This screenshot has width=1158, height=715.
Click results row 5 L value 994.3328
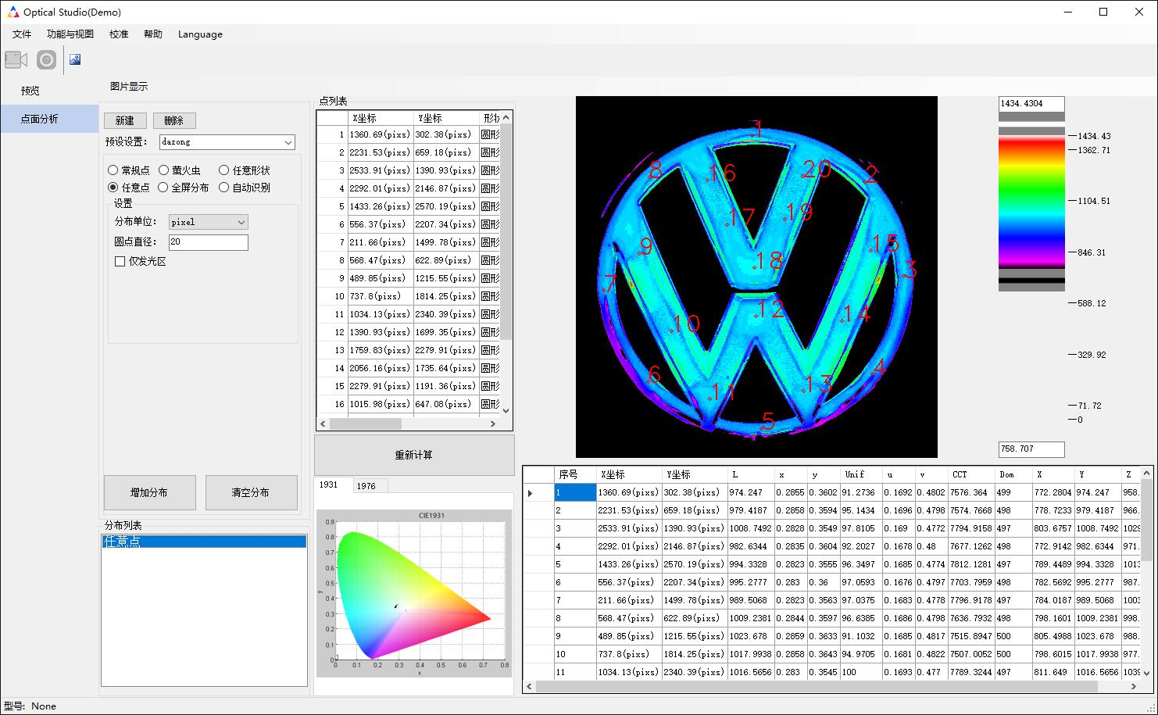click(x=750, y=565)
